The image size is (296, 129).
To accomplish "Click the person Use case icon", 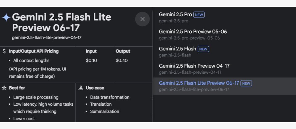I will 81,88.
